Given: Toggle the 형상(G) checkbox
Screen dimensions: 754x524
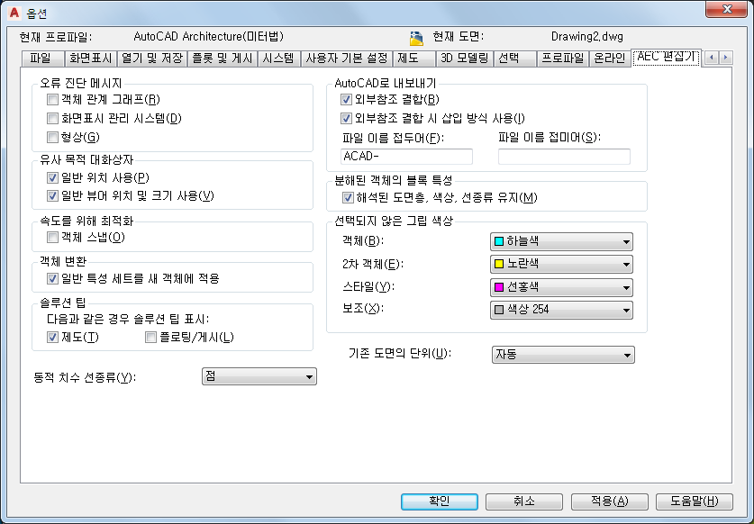Looking at the screenshot, I should point(52,137).
